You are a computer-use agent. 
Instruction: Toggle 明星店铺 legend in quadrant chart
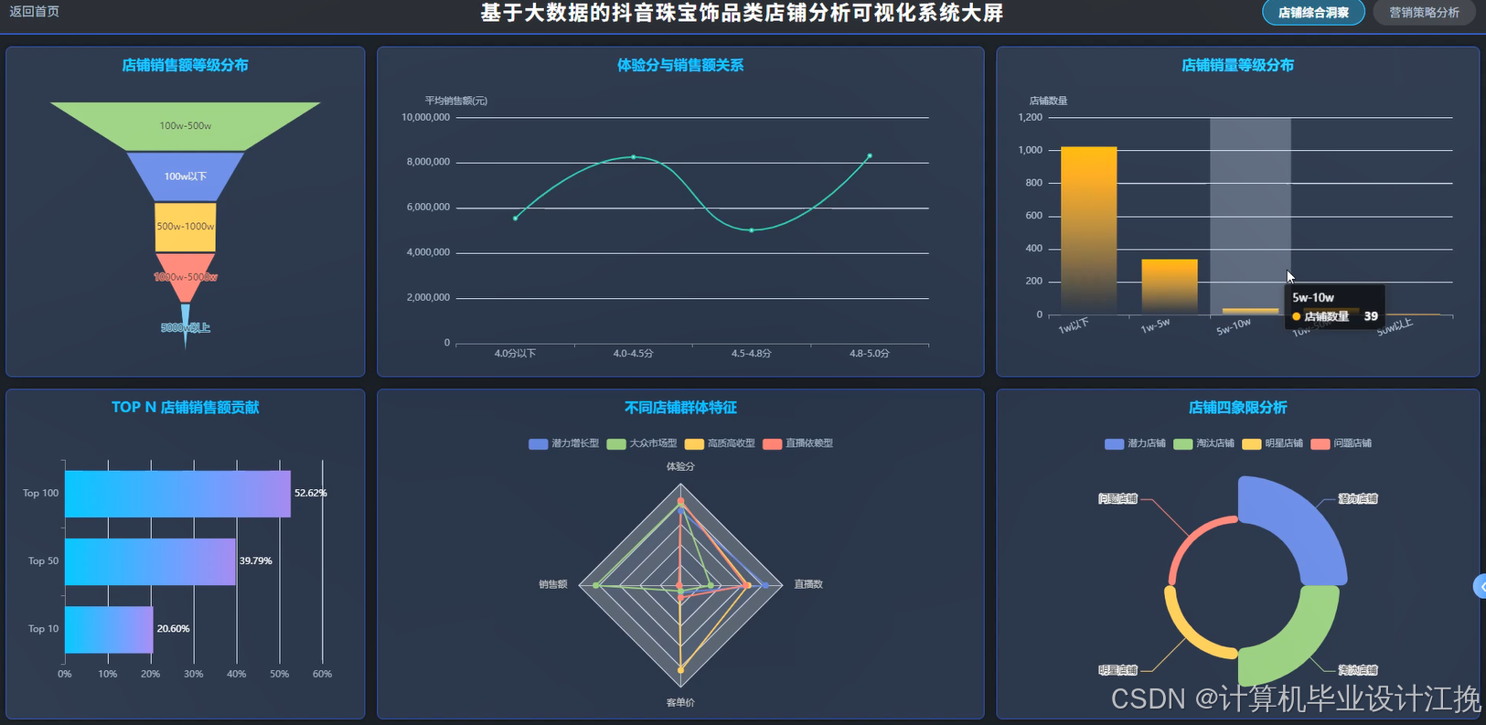1272,443
